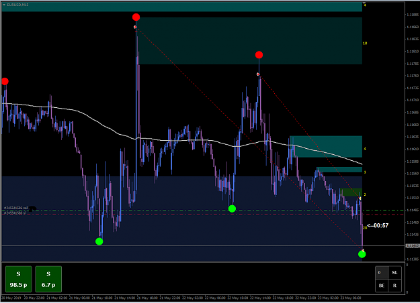Select the #245541586 sl stop-loss label

tap(15, 213)
